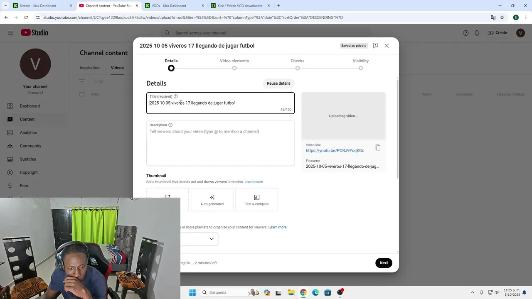Click into the Description text area

click(220, 143)
